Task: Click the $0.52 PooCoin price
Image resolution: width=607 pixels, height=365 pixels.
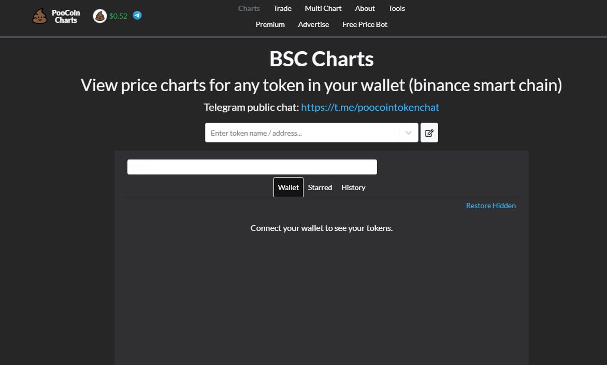Action: pyautogui.click(x=118, y=16)
